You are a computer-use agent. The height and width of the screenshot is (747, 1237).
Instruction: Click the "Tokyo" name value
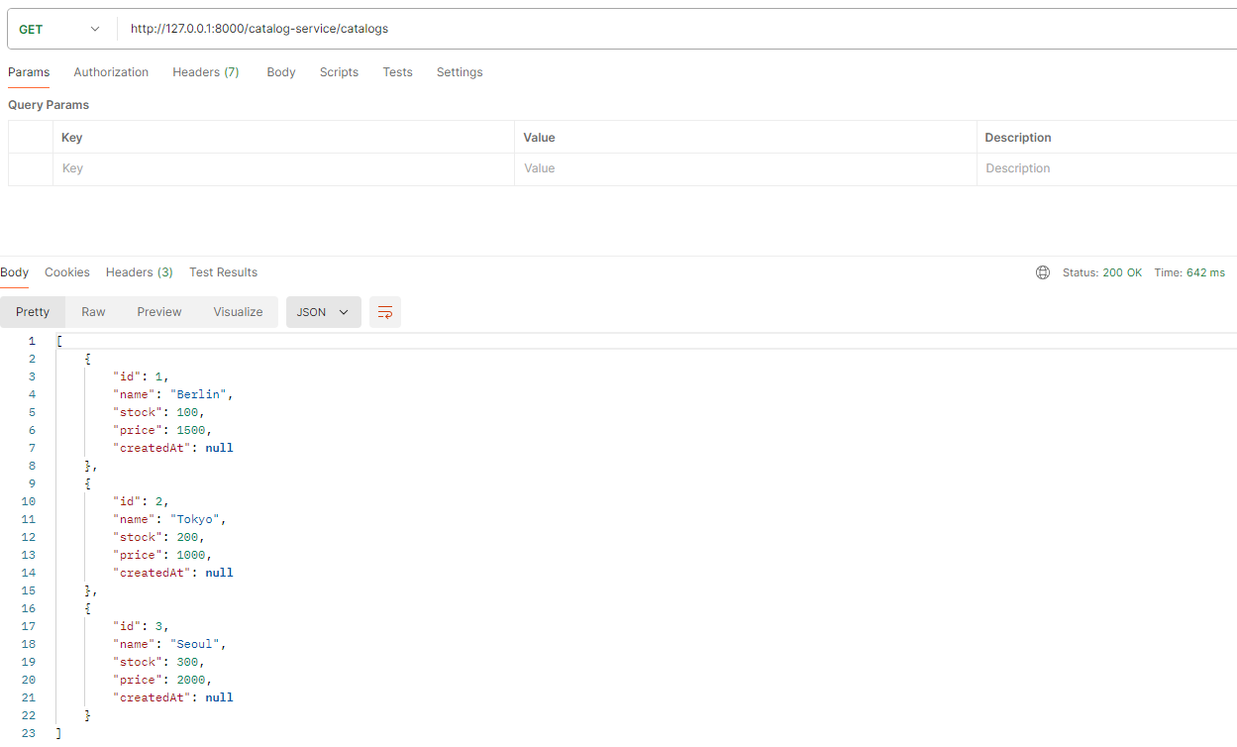point(196,519)
